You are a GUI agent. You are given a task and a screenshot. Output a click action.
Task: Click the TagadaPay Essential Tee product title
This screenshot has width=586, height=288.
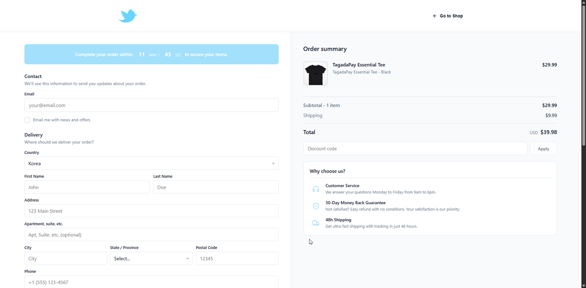click(x=359, y=65)
